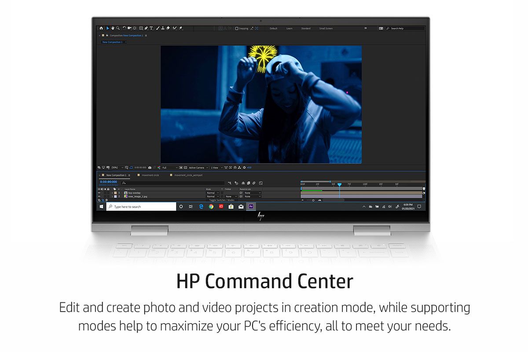Open After Effects from the taskbar
The width and height of the screenshot is (528, 352).
pos(251,206)
